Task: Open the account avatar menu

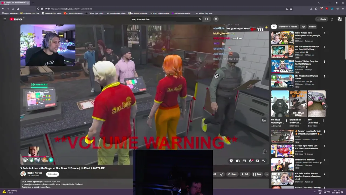Action: (340, 19)
